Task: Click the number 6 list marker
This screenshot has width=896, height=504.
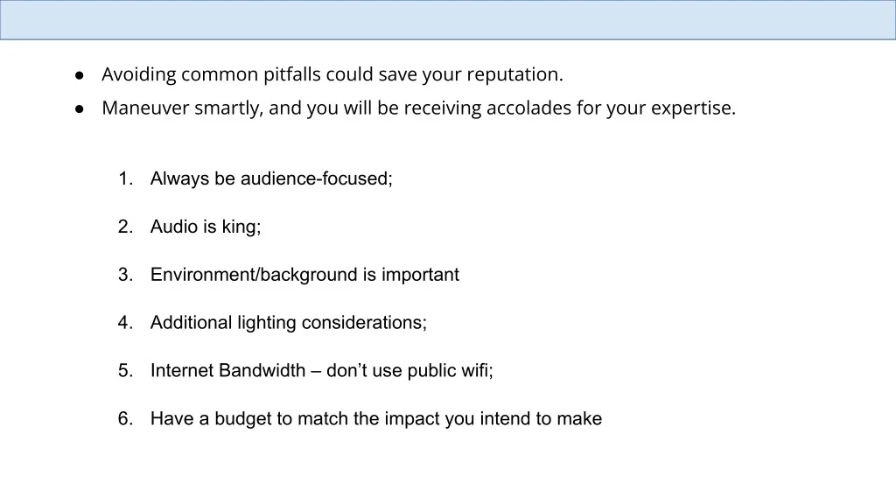Action: click(124, 419)
